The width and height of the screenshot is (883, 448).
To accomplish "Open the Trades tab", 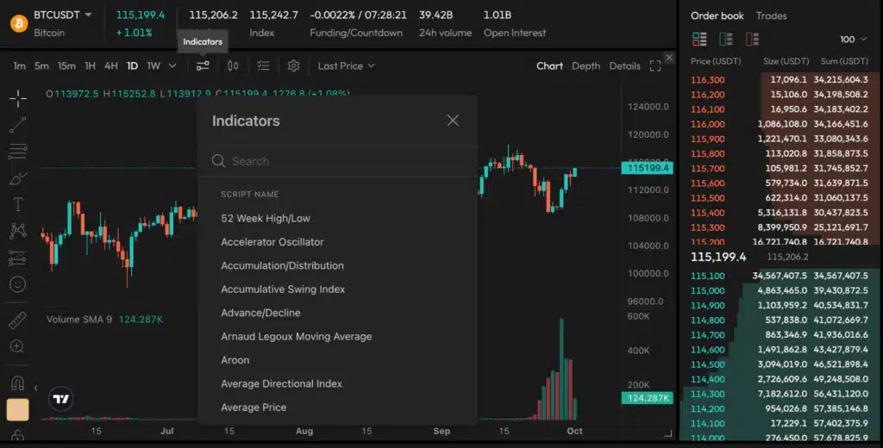I will tap(772, 16).
